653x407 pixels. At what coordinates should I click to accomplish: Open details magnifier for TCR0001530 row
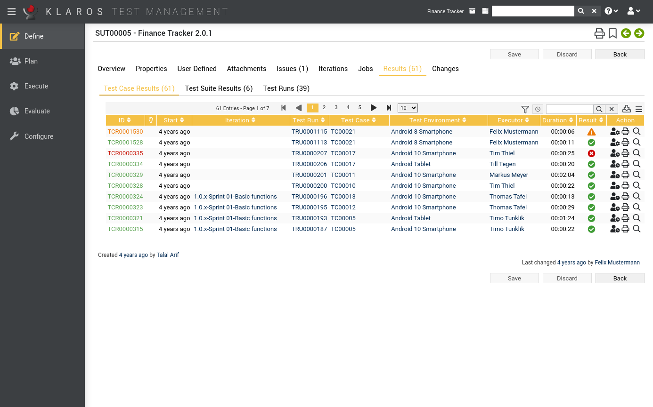click(x=637, y=131)
